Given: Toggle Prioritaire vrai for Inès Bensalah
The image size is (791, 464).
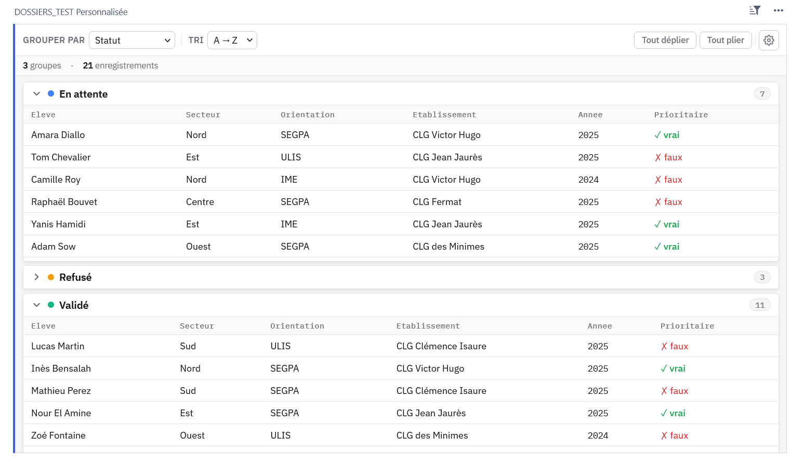Looking at the screenshot, I should pyautogui.click(x=673, y=369).
